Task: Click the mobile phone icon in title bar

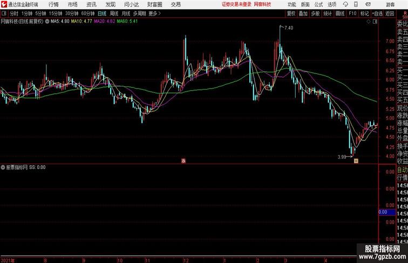Action: tap(356, 4)
